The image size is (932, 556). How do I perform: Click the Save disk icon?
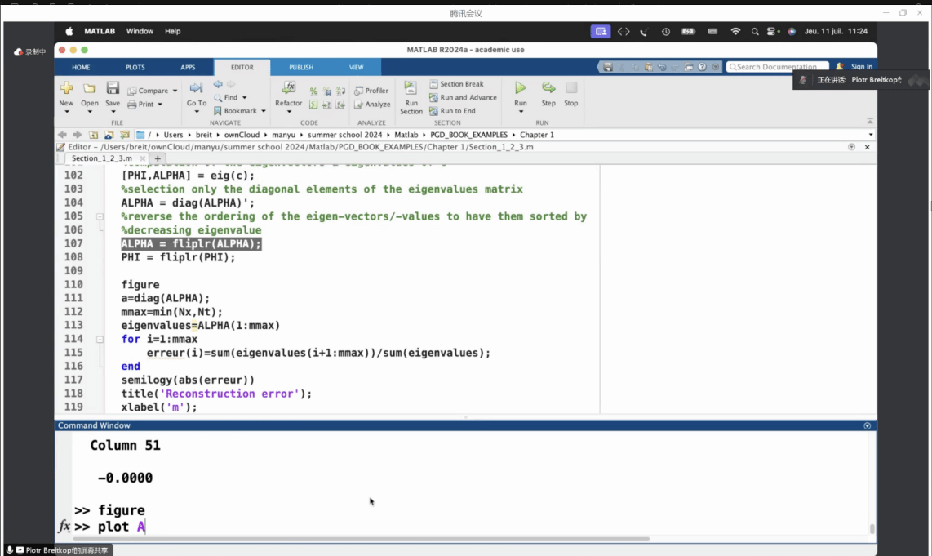point(113,88)
